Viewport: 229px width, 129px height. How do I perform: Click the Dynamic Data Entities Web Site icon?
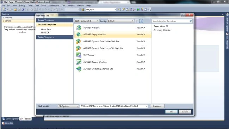point(79,41)
